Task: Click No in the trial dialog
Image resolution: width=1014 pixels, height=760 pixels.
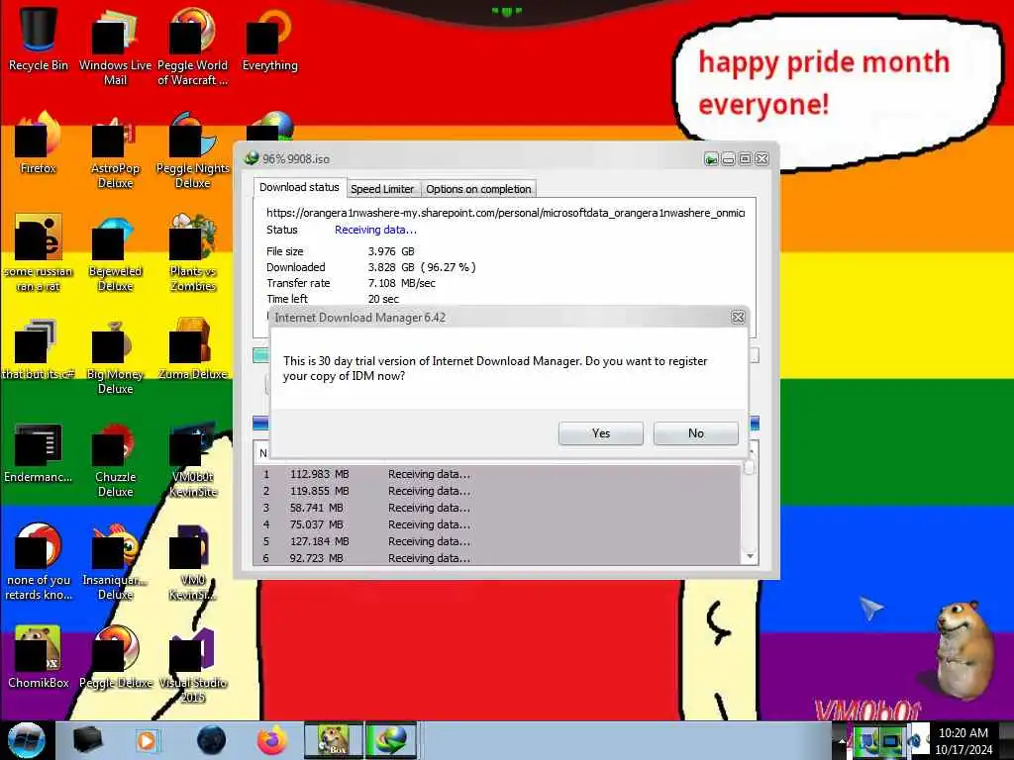Action: (x=696, y=433)
